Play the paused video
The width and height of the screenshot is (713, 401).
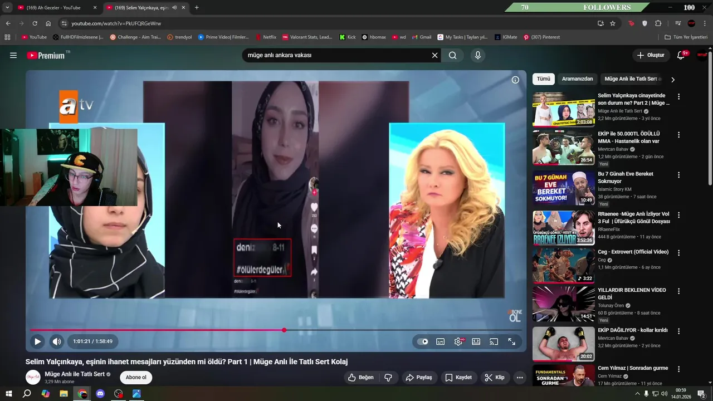tap(37, 341)
